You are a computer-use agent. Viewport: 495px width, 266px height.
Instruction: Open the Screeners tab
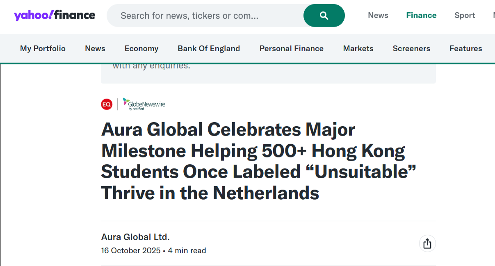click(x=411, y=48)
